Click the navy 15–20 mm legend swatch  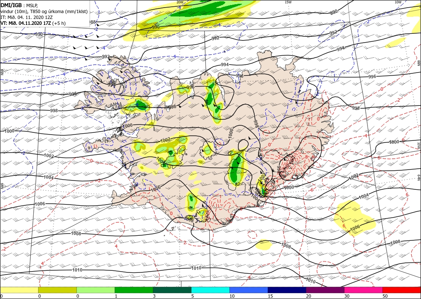(287, 290)
